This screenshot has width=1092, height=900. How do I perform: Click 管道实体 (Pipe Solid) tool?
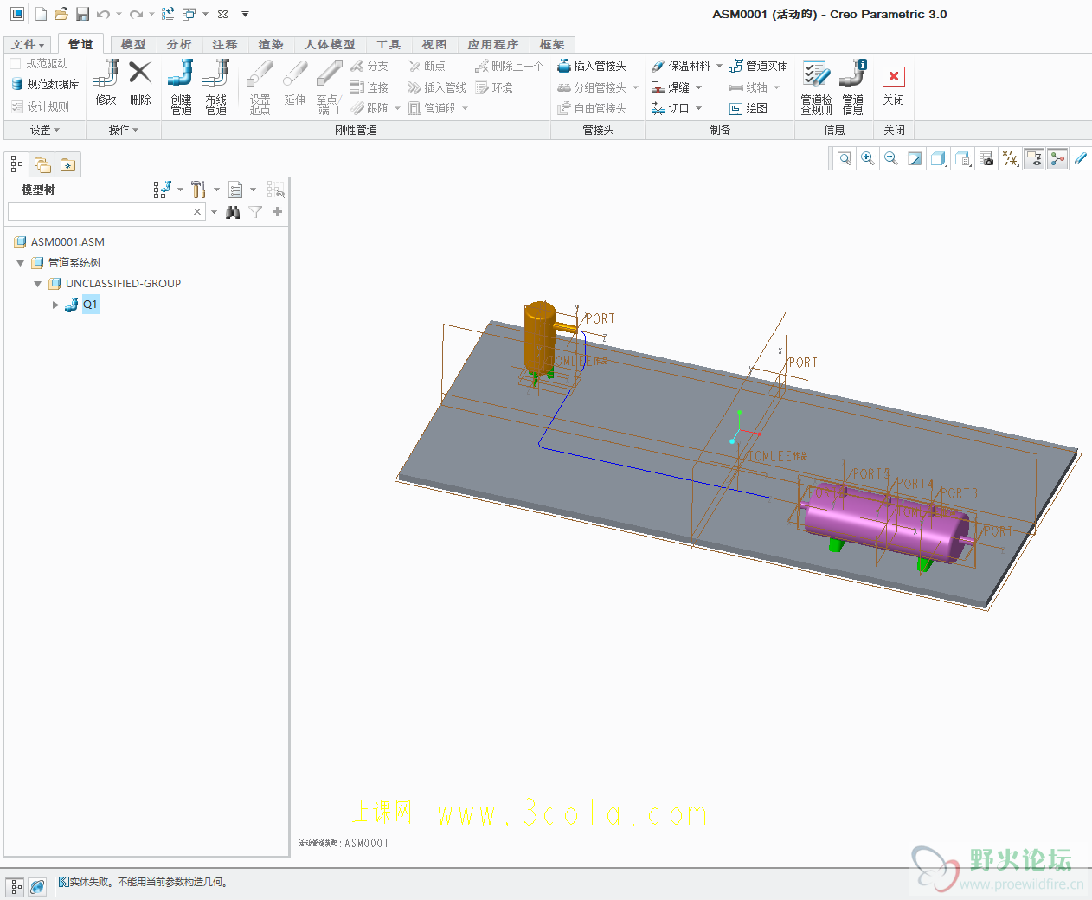(759, 66)
